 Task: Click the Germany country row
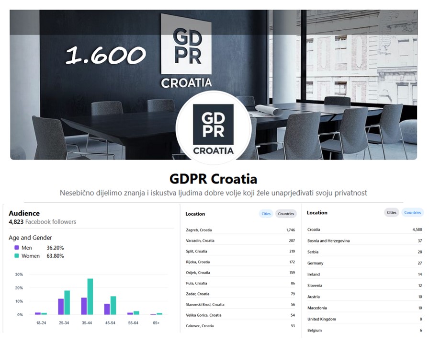click(x=365, y=263)
